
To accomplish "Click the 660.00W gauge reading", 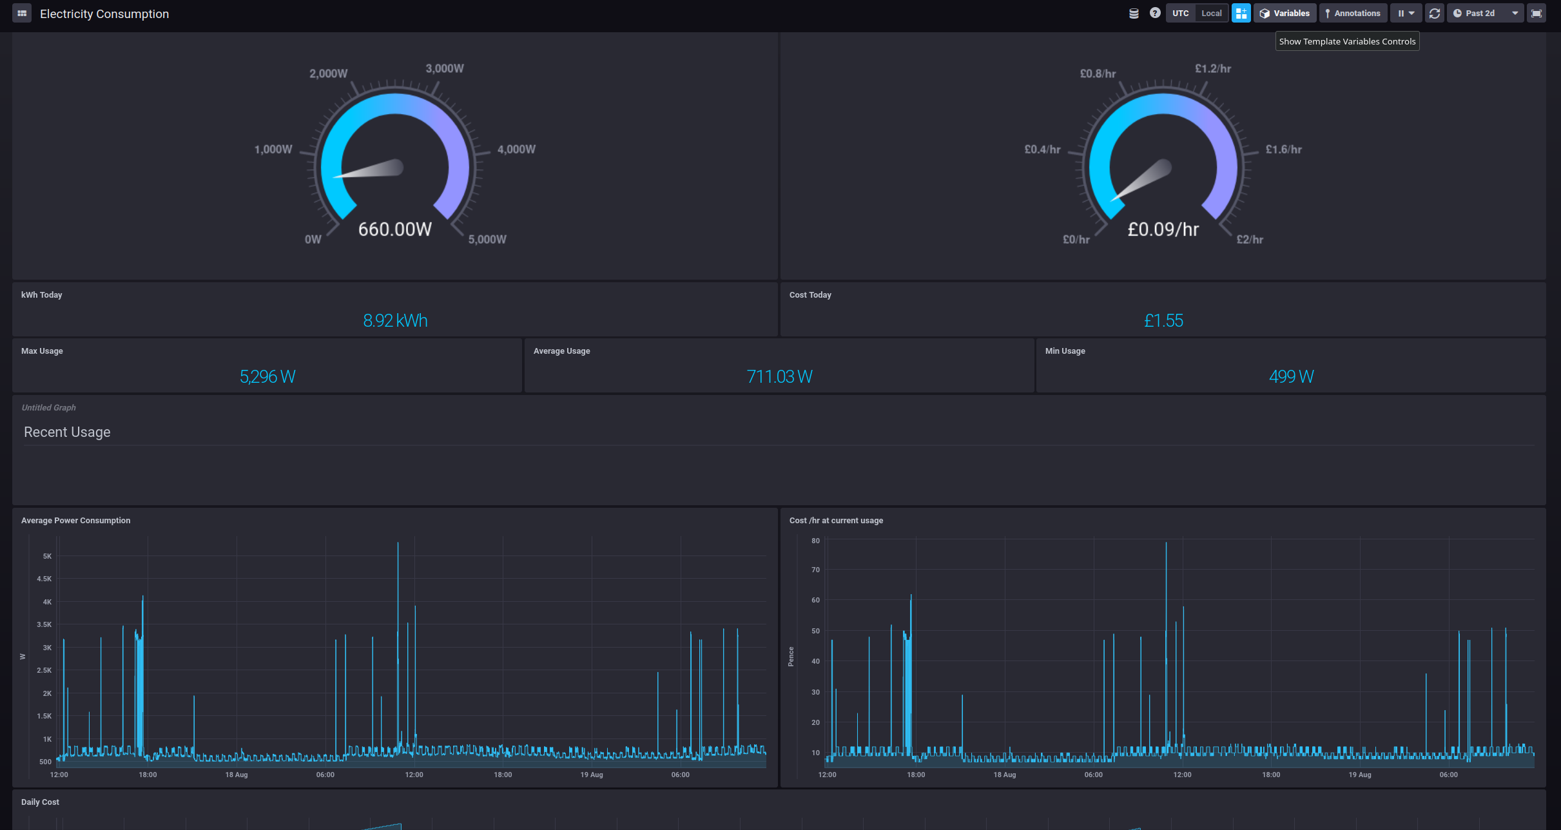I will pyautogui.click(x=395, y=229).
